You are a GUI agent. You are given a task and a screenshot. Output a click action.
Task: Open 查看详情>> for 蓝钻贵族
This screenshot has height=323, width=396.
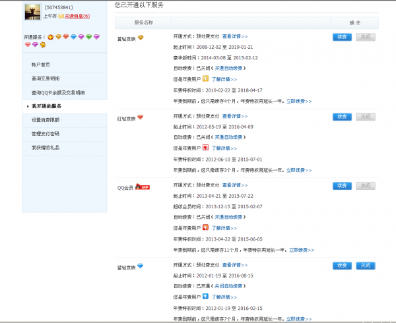(235, 265)
